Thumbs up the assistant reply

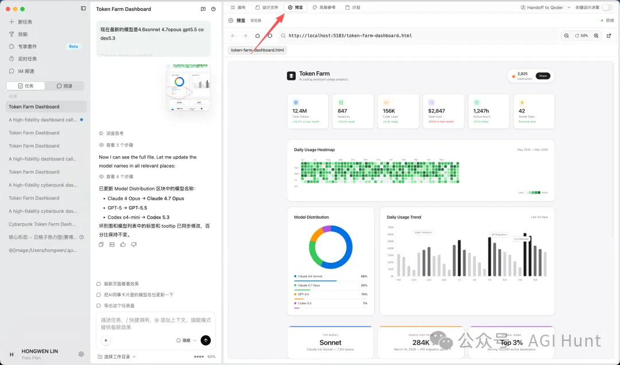click(123, 245)
